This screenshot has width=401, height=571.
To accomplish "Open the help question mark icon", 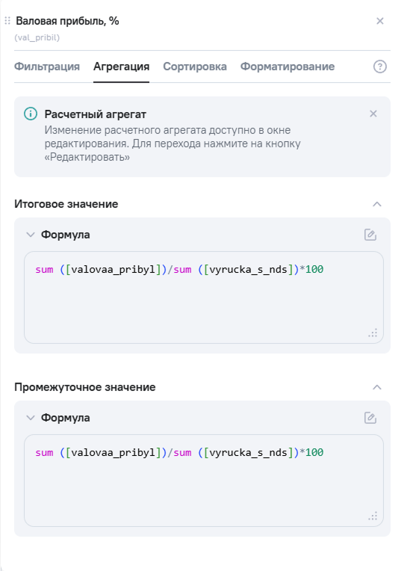I will pyautogui.click(x=380, y=67).
